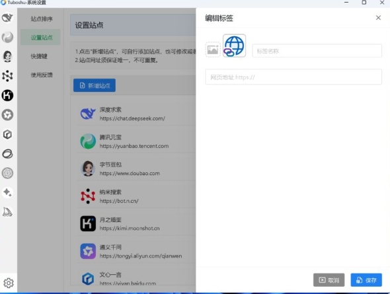Select the 深度求索 site name
Screen dimensions: 390x294
point(110,110)
